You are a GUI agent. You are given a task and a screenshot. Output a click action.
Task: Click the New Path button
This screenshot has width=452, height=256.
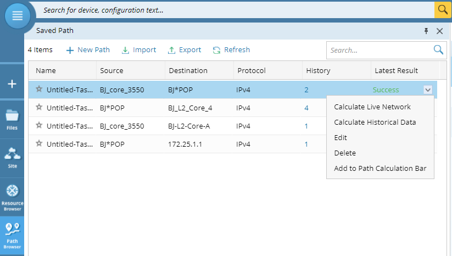tap(88, 50)
